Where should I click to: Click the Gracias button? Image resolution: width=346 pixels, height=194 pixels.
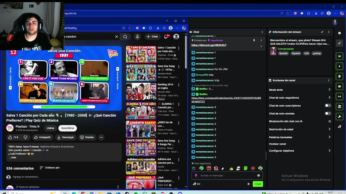pos(87,137)
